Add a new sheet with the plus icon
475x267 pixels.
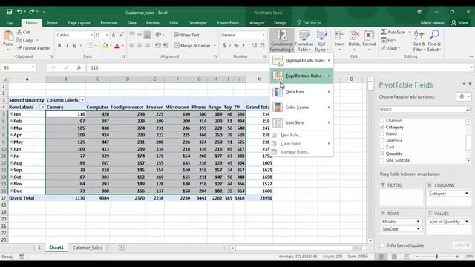[122, 248]
